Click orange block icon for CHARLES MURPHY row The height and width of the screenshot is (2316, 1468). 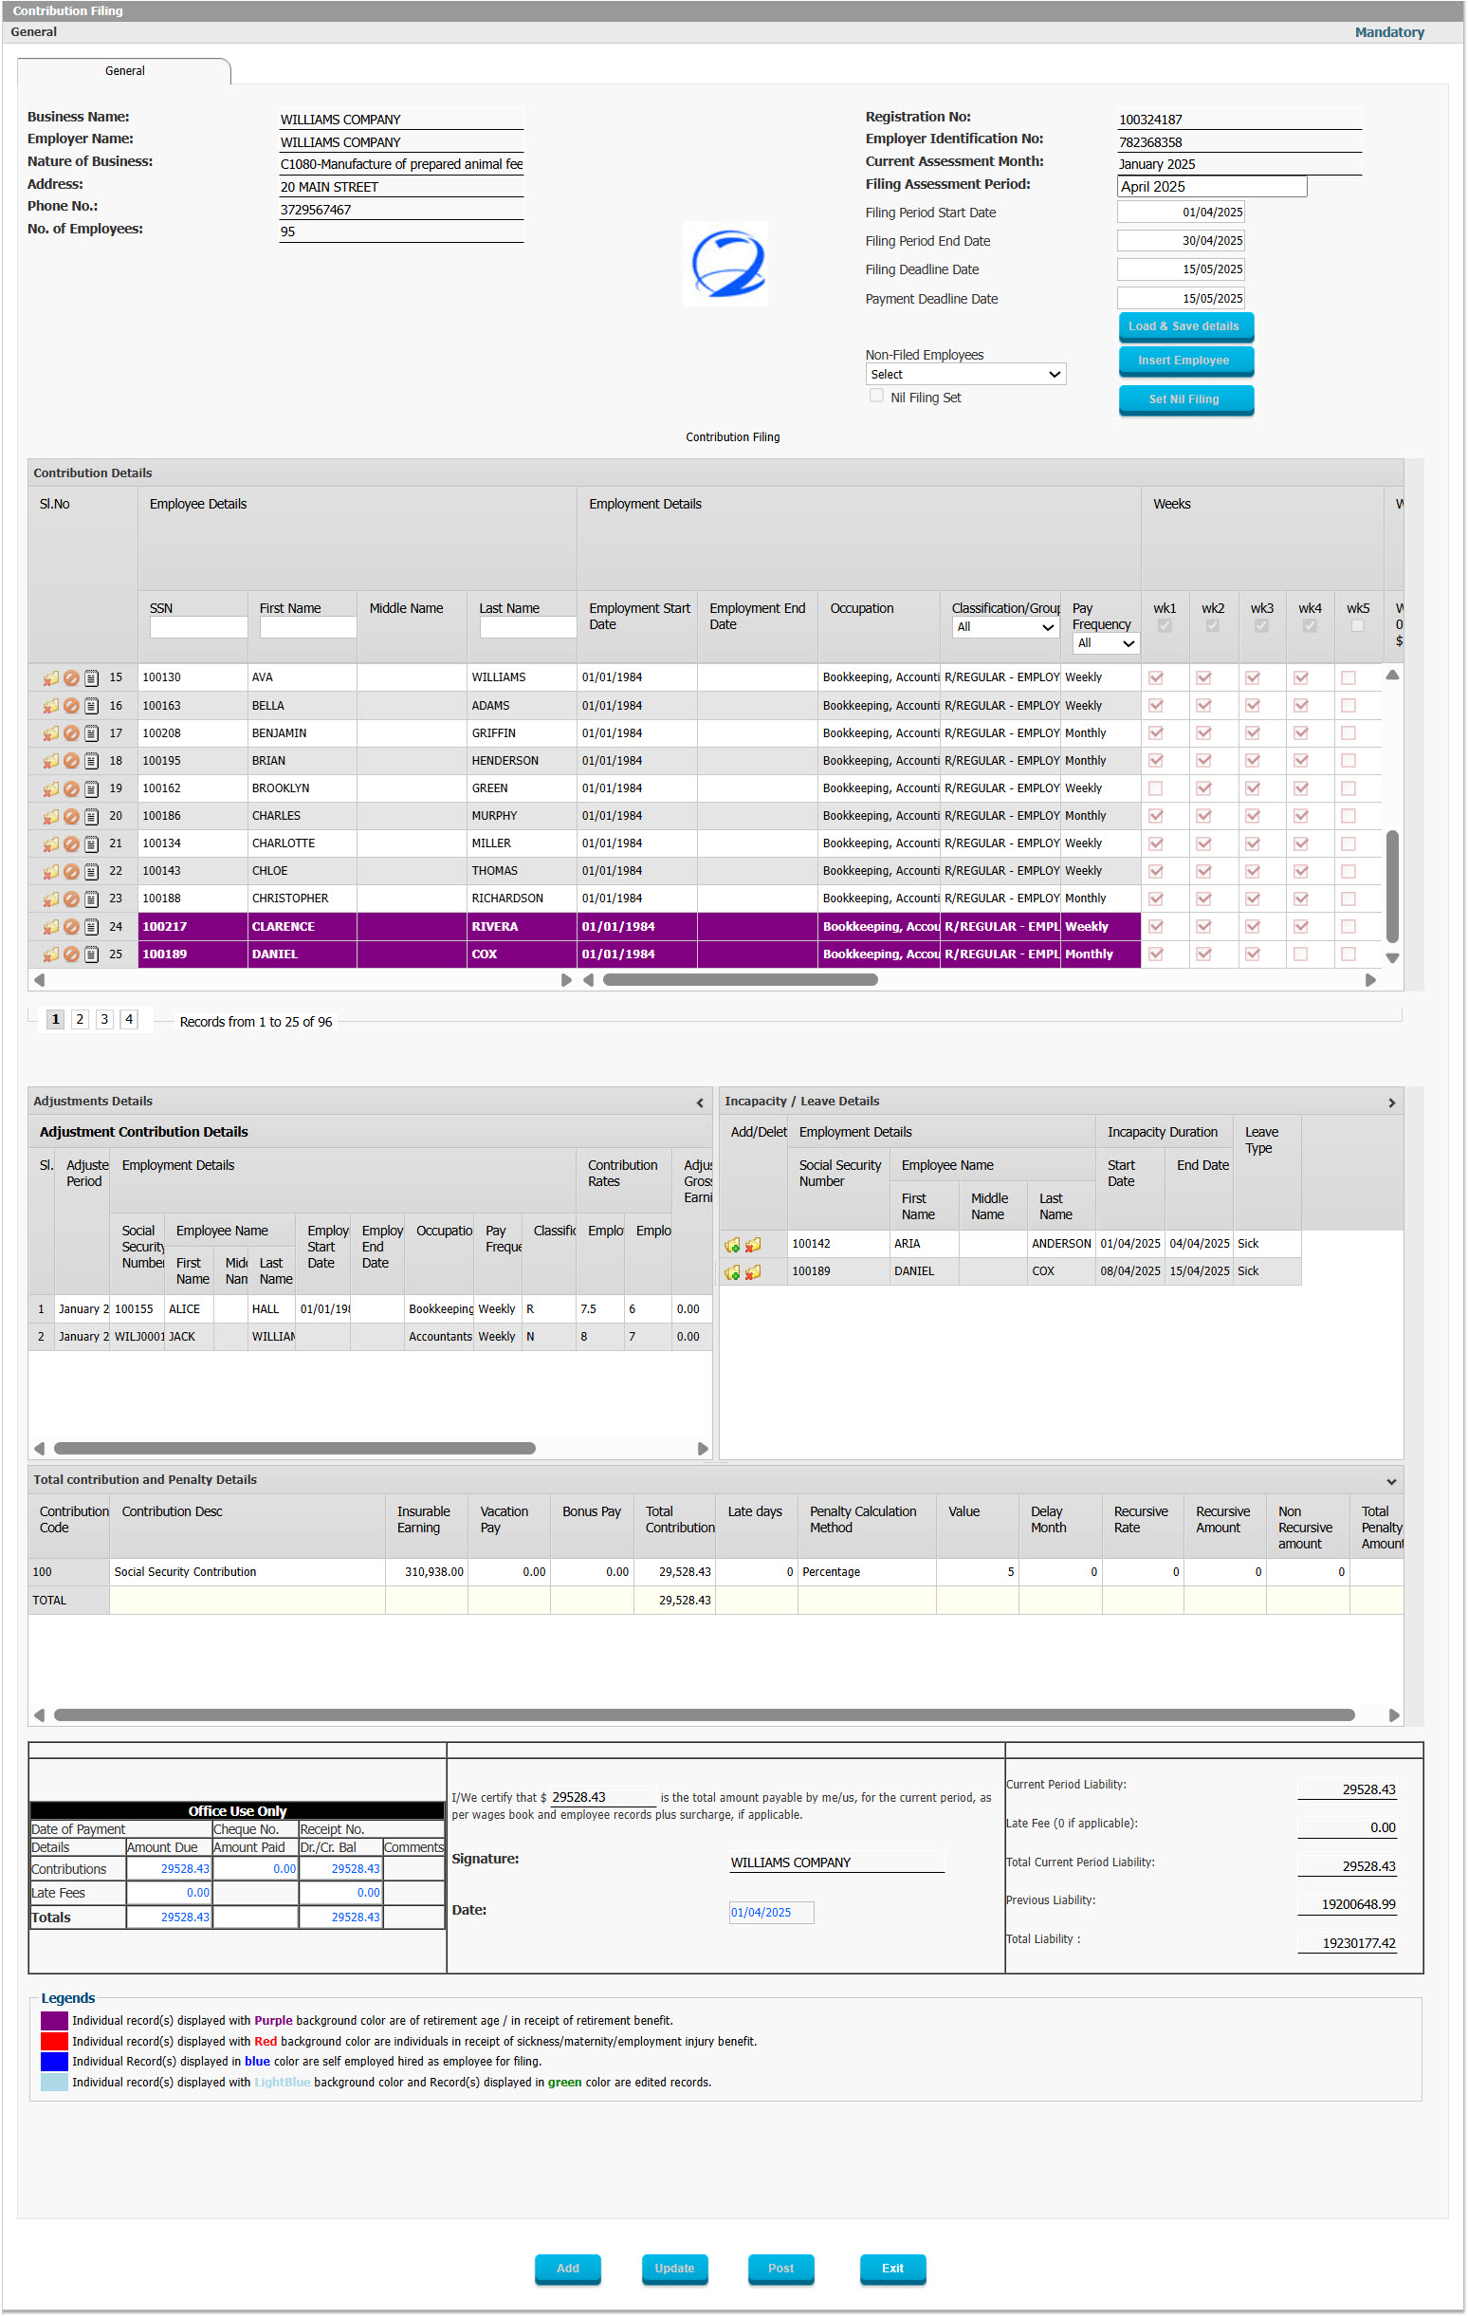click(71, 817)
